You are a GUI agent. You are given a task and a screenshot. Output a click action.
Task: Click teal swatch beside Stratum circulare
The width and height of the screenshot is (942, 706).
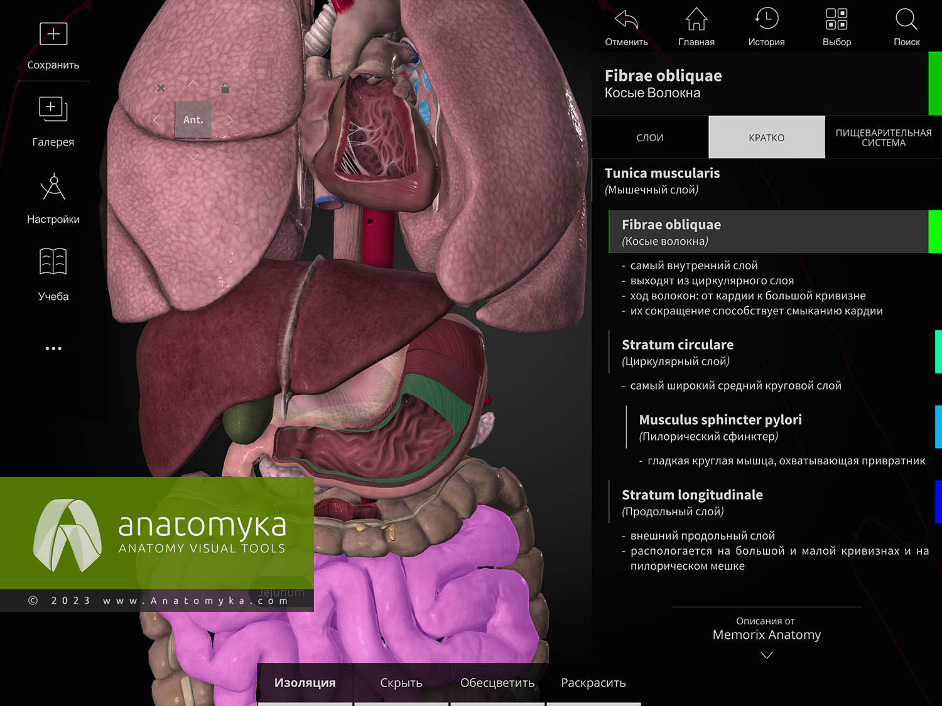(x=938, y=352)
